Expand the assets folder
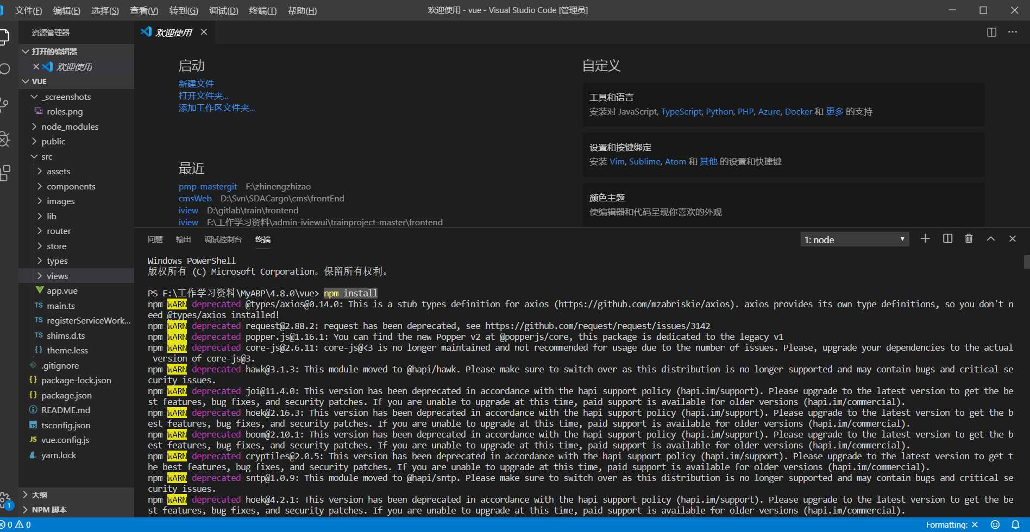The image size is (1030, 532). [x=76, y=171]
